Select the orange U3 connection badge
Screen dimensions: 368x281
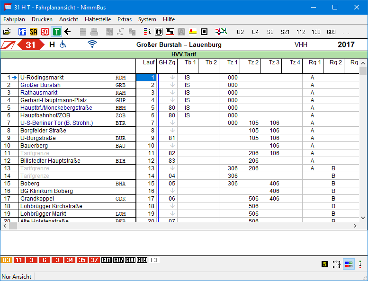tap(7, 260)
